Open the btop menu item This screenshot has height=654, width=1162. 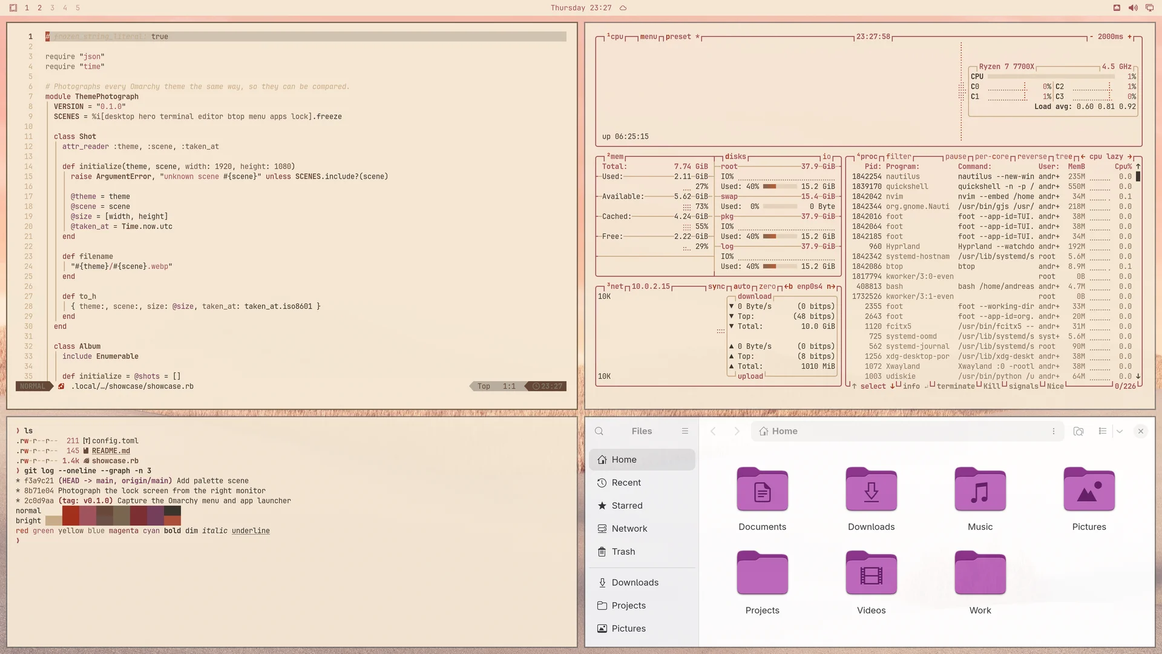(648, 37)
